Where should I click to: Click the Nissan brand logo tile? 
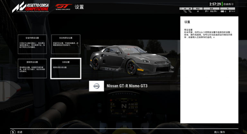tap(96, 86)
